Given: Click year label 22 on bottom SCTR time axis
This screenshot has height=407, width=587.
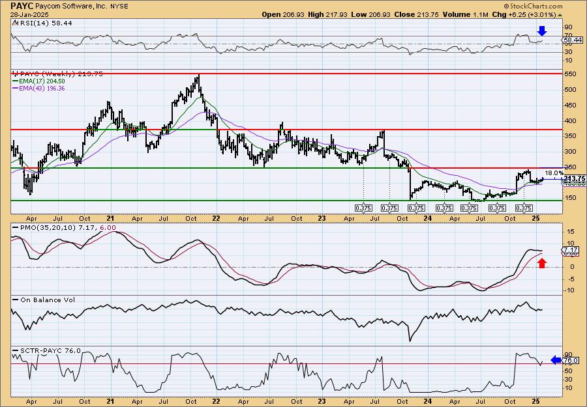Looking at the screenshot, I should pos(217,401).
